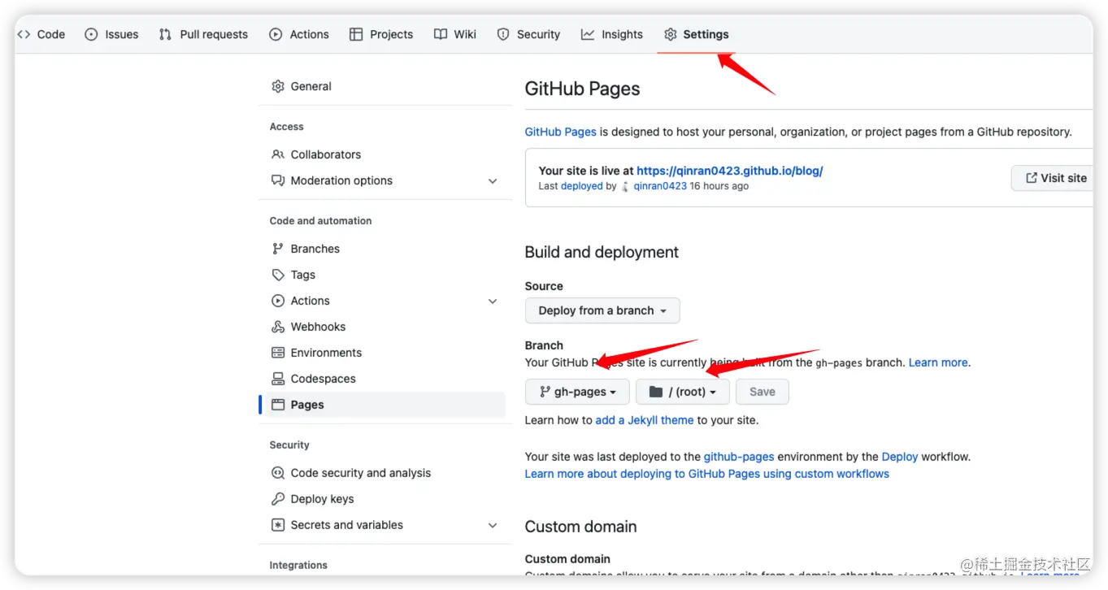Open the github-pages environment link
Viewport: 1108px width, 590px height.
739,457
